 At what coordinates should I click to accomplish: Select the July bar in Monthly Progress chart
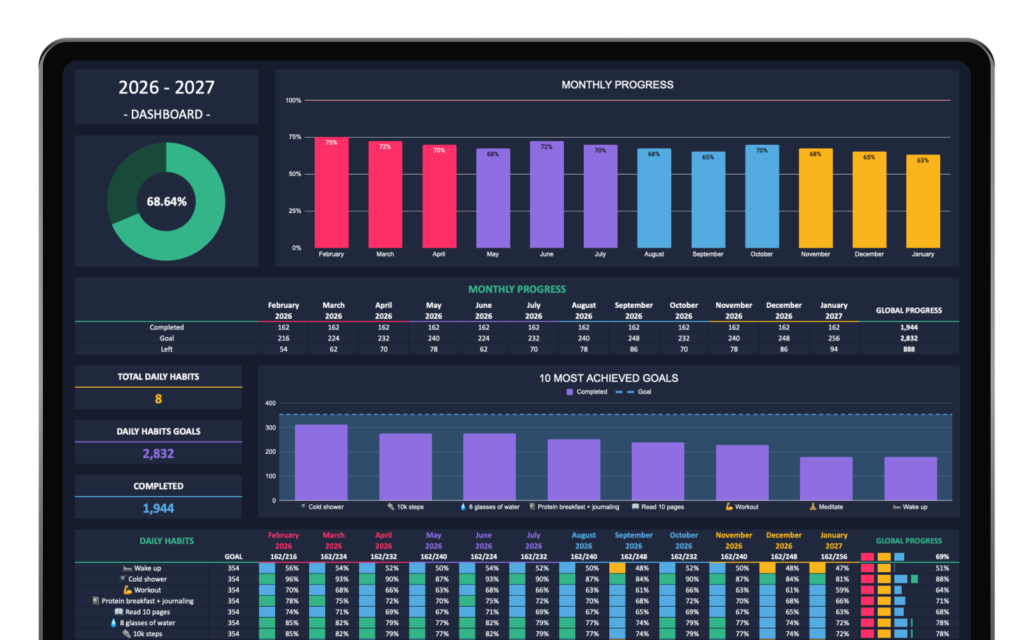[600, 196]
